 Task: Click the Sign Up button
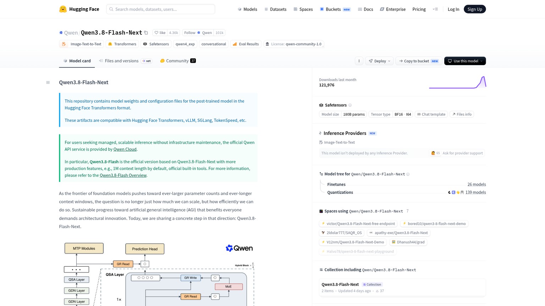[x=475, y=9]
